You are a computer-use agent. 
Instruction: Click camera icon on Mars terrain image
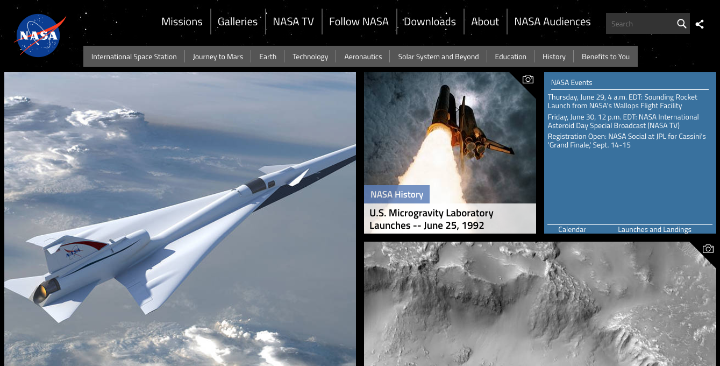point(708,249)
